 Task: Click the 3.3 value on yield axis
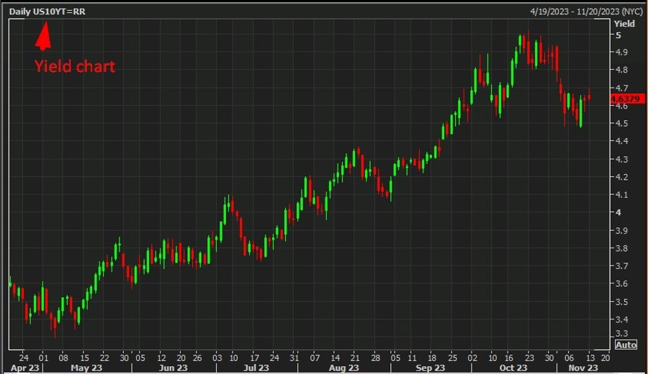[621, 334]
